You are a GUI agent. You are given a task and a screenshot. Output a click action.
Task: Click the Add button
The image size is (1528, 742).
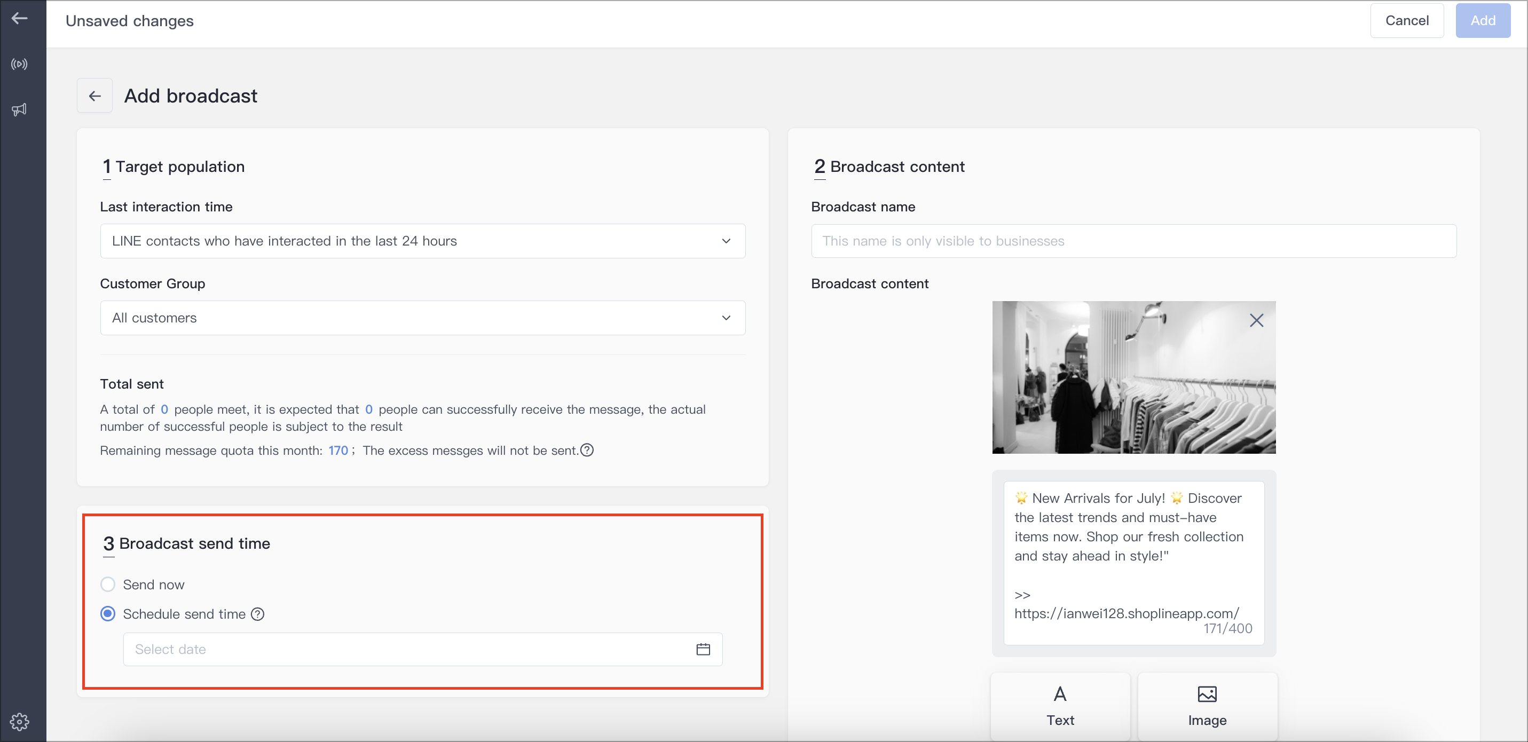click(1482, 20)
